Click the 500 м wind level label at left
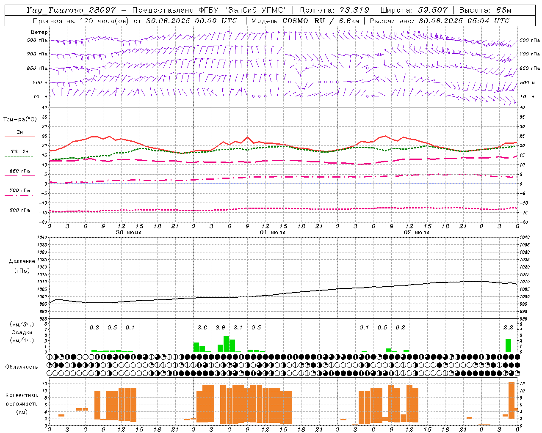542x433 pixels. click(x=40, y=82)
